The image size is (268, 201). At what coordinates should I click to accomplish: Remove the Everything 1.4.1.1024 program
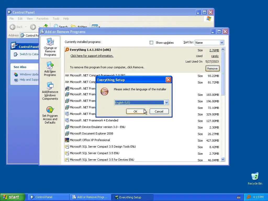coord(213,69)
